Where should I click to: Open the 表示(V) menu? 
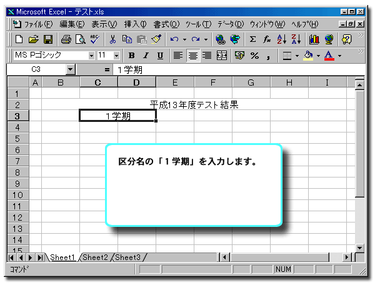104,24
